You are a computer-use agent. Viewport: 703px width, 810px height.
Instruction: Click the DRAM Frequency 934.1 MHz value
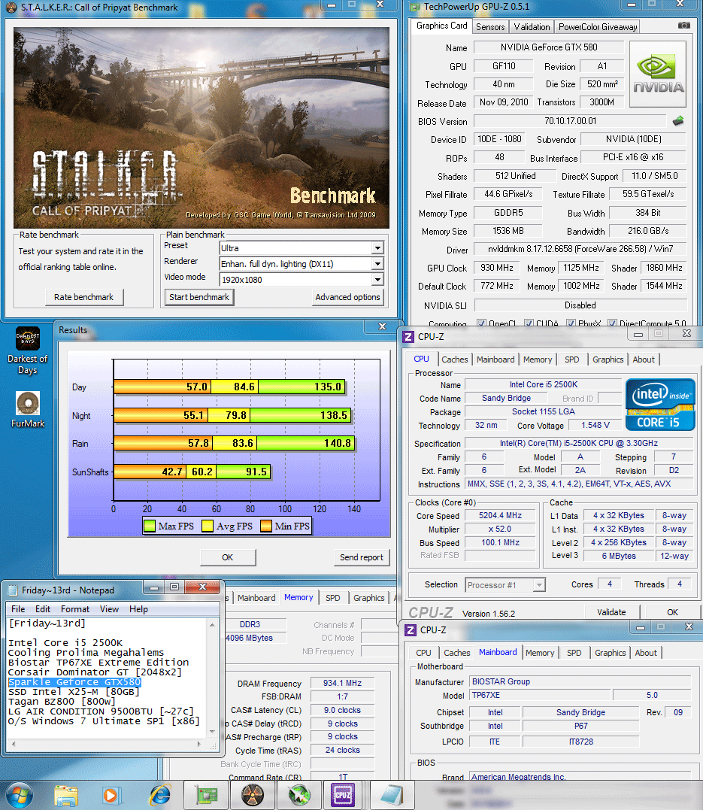coord(342,683)
